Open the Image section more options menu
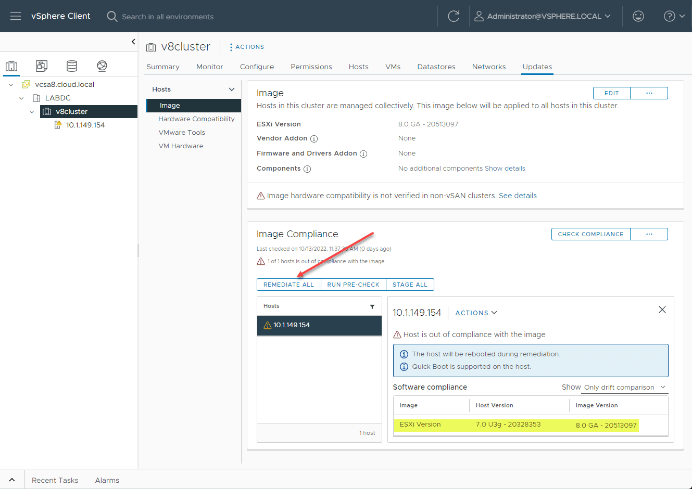Screen dimensions: 692x489 pyautogui.click(x=649, y=93)
